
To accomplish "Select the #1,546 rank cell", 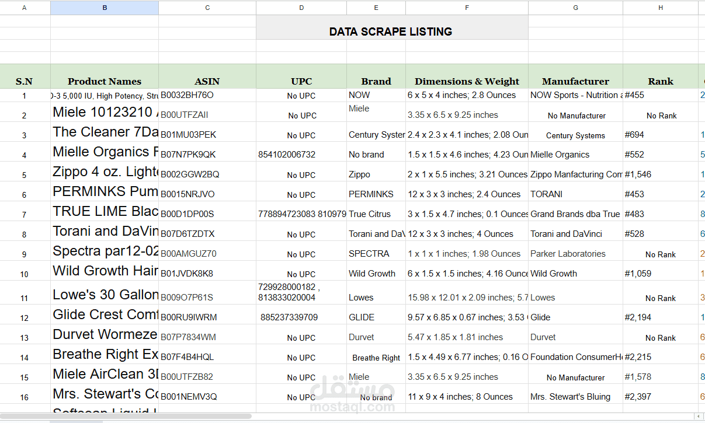I will point(660,174).
